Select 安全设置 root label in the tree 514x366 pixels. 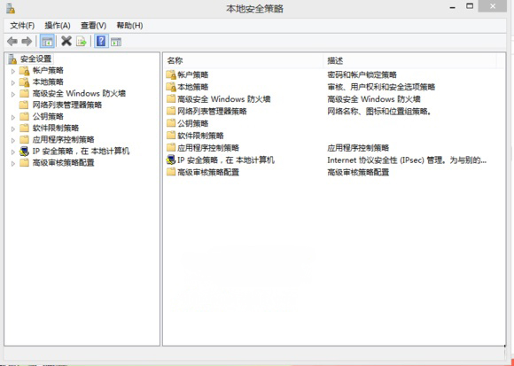[36, 59]
